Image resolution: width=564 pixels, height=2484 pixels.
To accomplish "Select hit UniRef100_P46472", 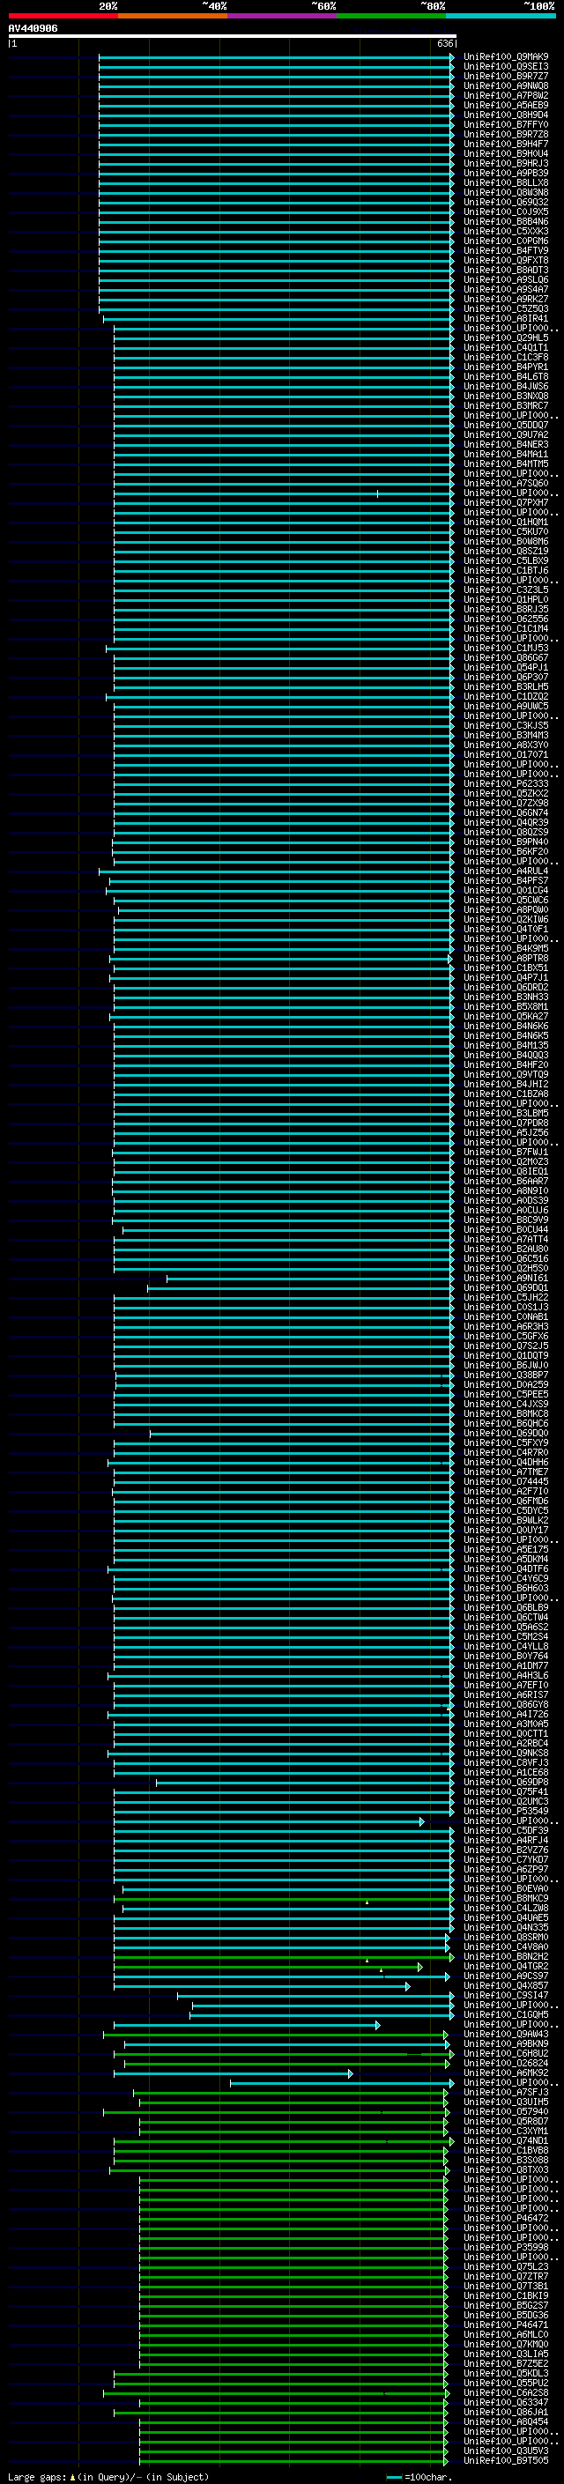I will [x=506, y=2218].
